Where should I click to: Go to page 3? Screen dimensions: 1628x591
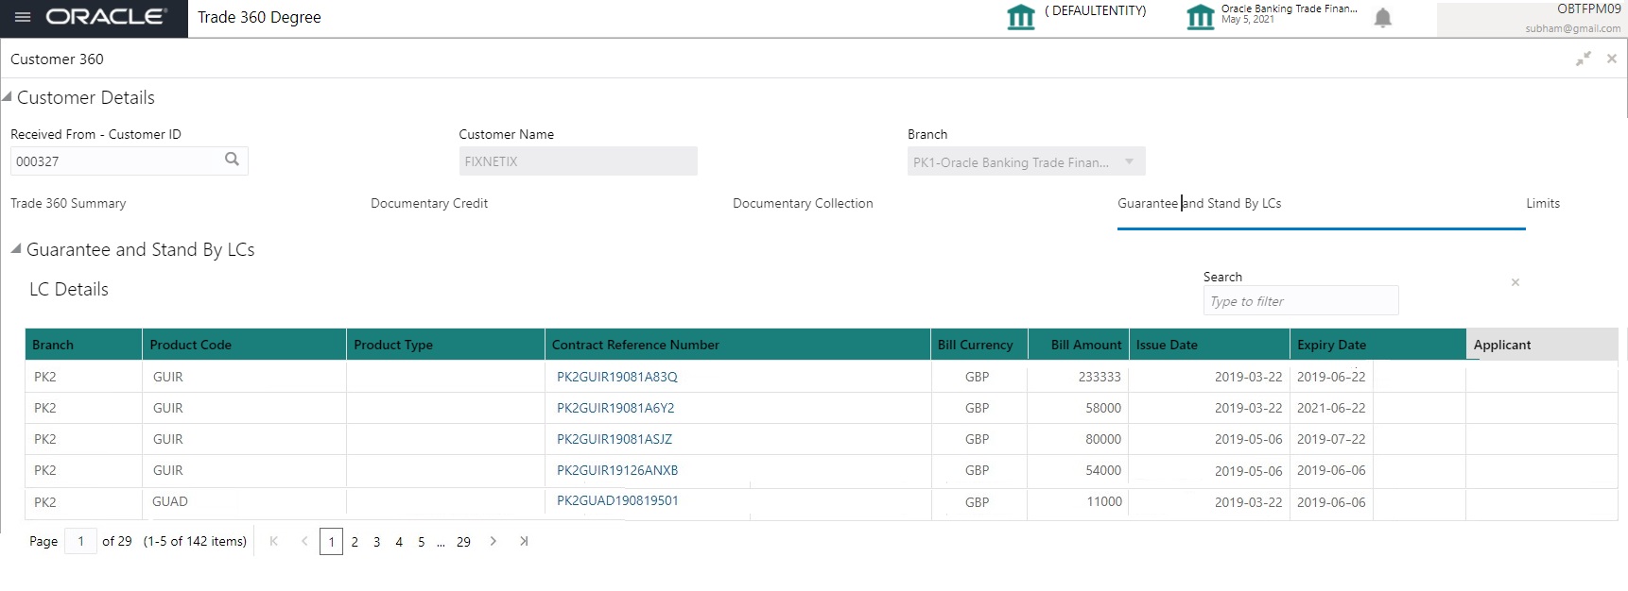376,542
